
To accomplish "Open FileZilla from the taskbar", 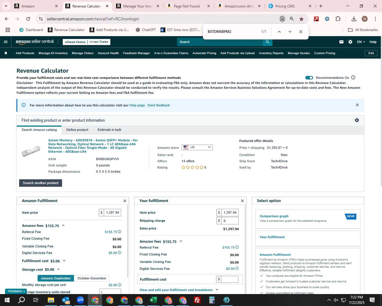I will pyautogui.click(x=197, y=300).
